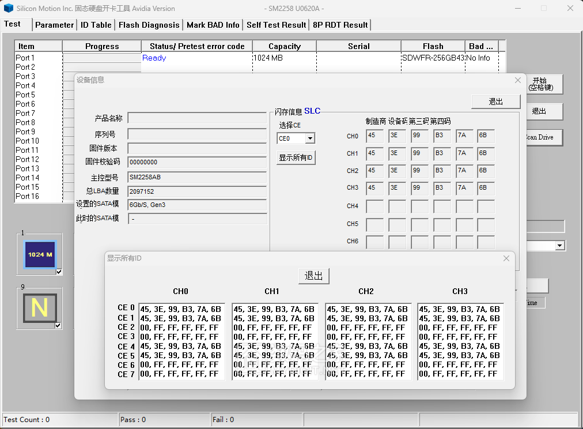Close the 设备信息 dialog

pos(517,80)
